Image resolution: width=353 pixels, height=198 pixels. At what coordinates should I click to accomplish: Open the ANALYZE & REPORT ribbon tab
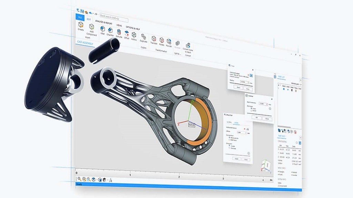pos(103,22)
